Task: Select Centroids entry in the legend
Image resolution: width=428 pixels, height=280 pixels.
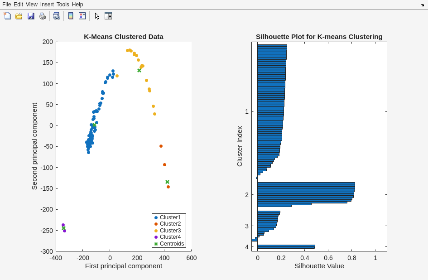Action: (172, 244)
